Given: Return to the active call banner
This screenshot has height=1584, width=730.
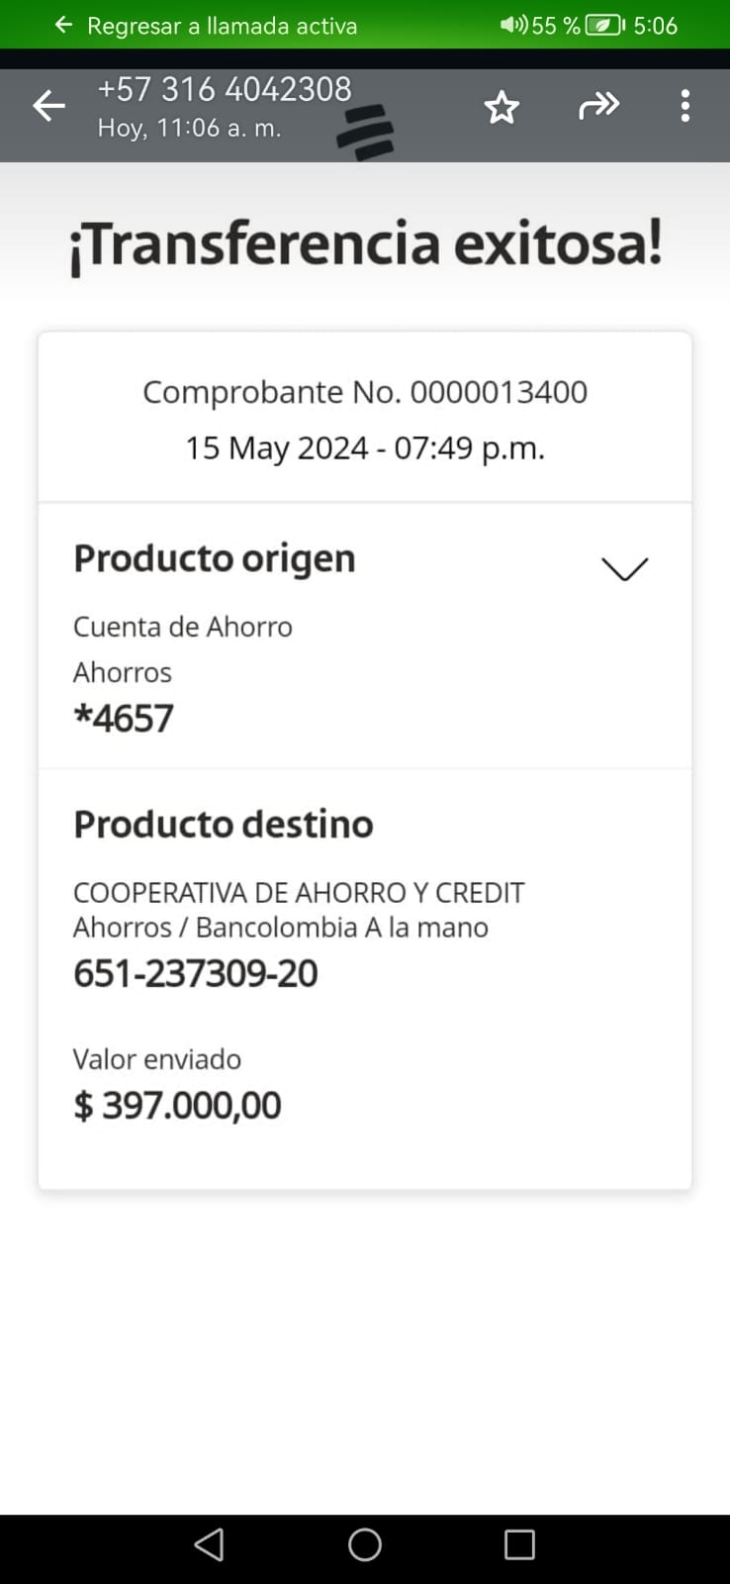Looking at the screenshot, I should (x=222, y=25).
